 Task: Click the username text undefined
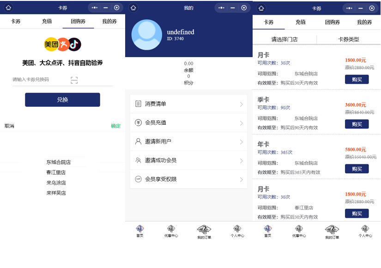181,32
